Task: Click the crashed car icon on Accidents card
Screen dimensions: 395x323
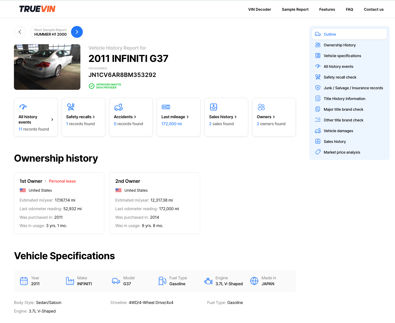Action: click(118, 107)
